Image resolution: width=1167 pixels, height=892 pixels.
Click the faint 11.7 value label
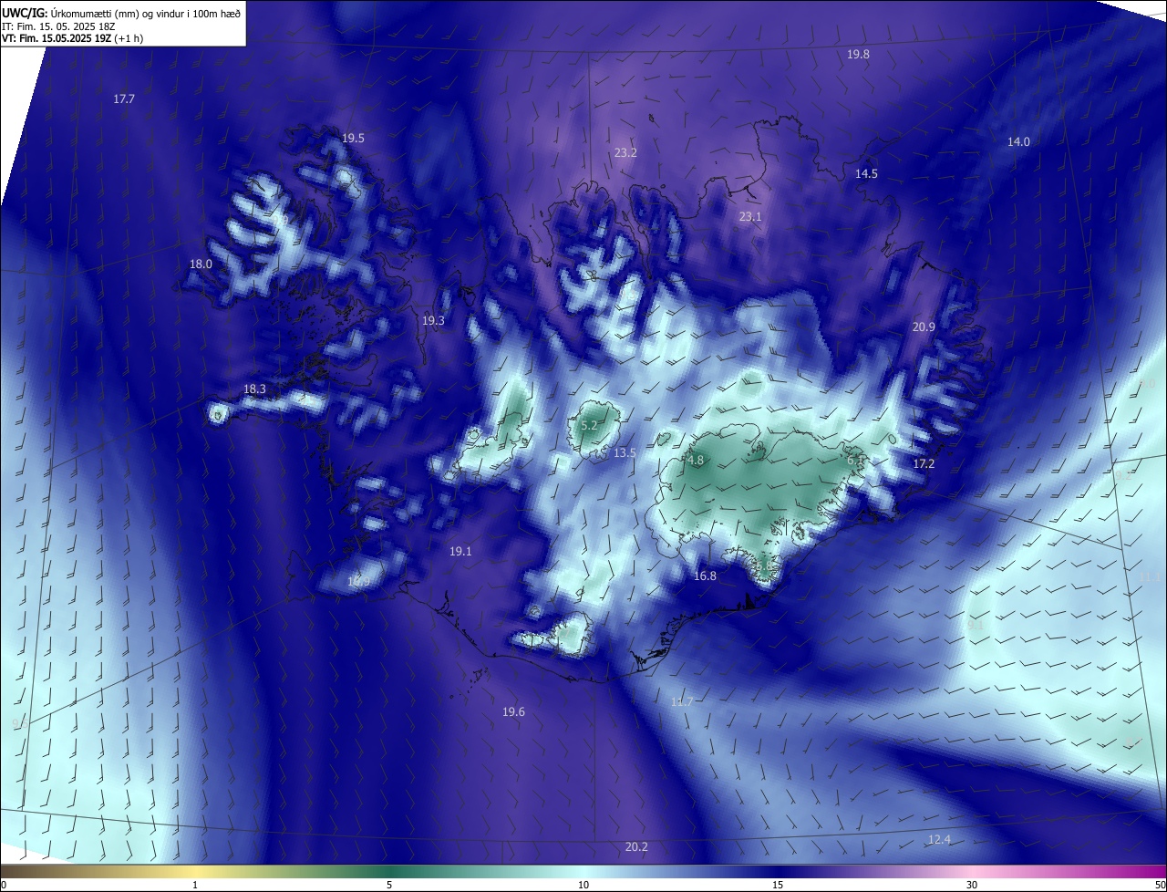click(x=682, y=701)
